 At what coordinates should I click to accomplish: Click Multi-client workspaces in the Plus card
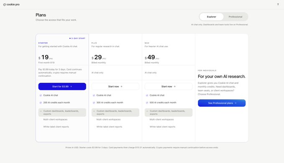pyautogui.click(x=108, y=120)
